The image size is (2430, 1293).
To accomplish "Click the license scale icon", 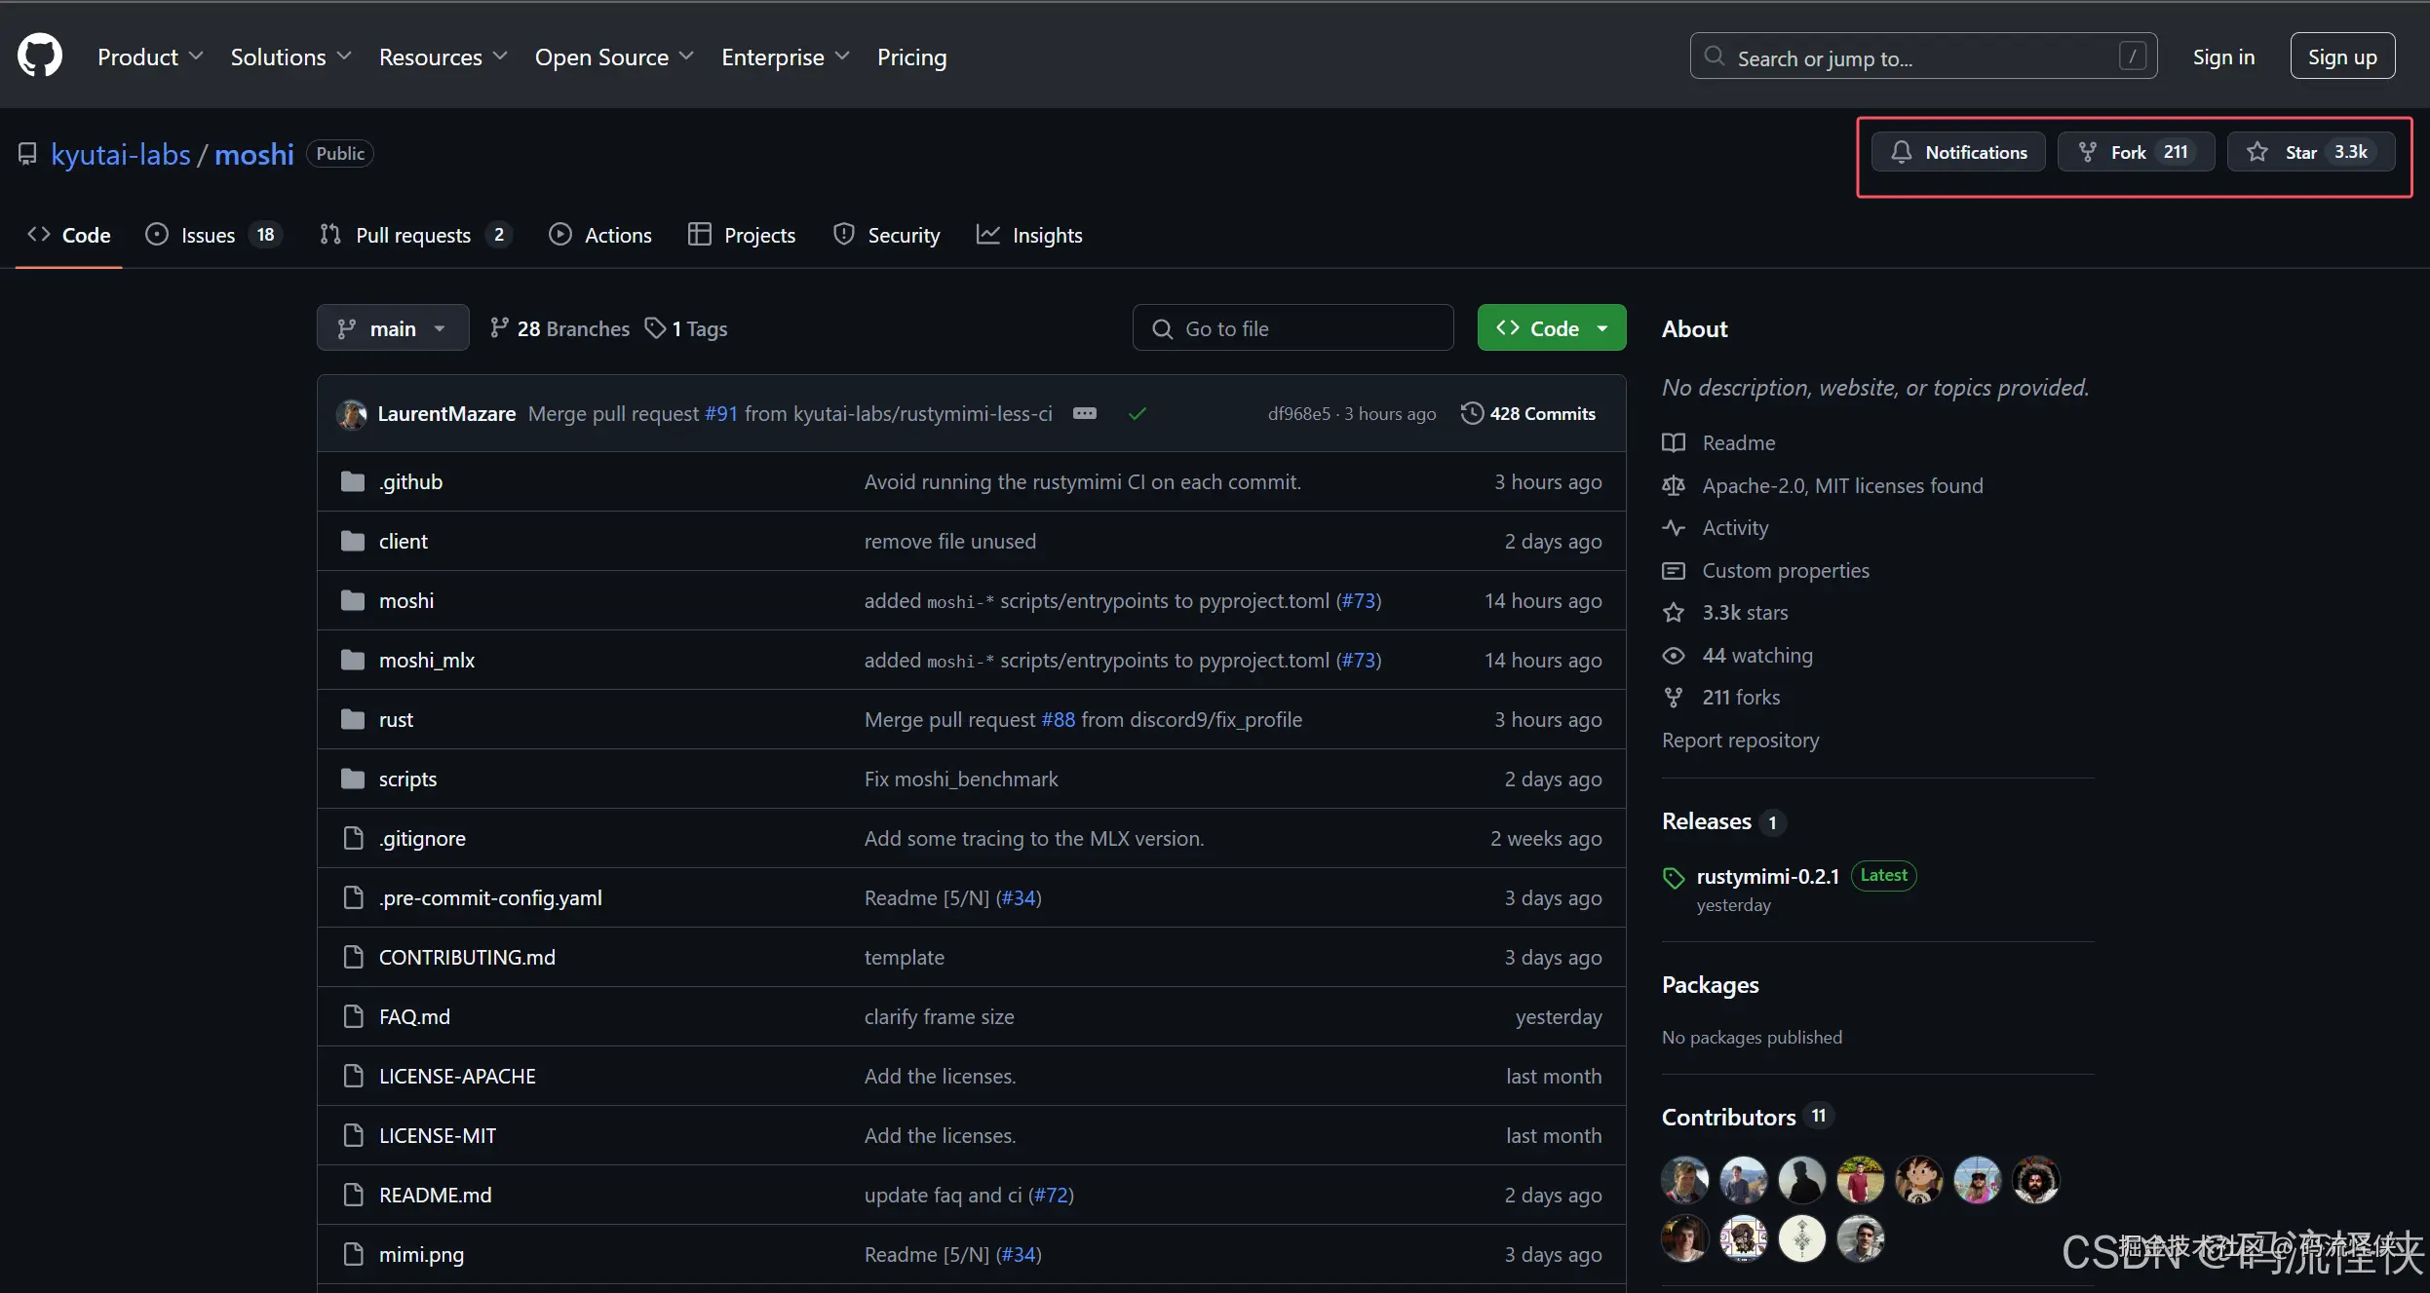I will coord(1674,485).
